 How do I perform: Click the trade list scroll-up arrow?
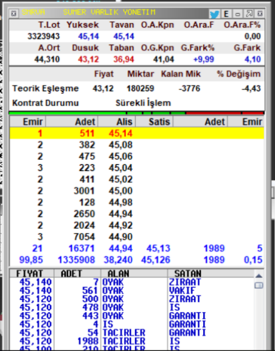tap(259, 276)
